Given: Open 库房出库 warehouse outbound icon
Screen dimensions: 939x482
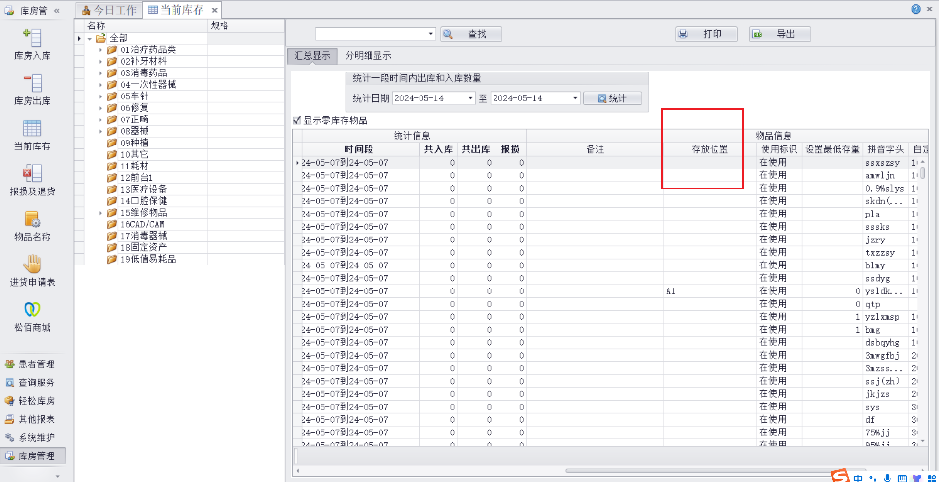Looking at the screenshot, I should 32,83.
